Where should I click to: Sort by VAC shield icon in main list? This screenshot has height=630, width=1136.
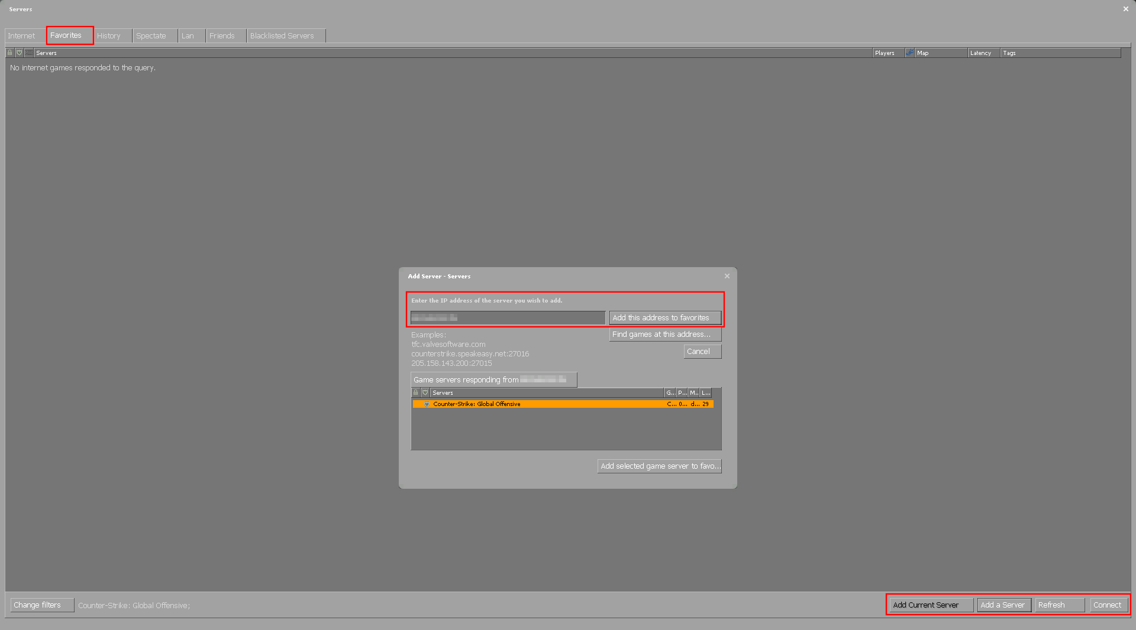pos(19,53)
